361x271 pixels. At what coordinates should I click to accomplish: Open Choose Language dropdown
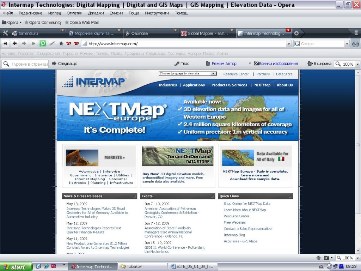click(188, 73)
